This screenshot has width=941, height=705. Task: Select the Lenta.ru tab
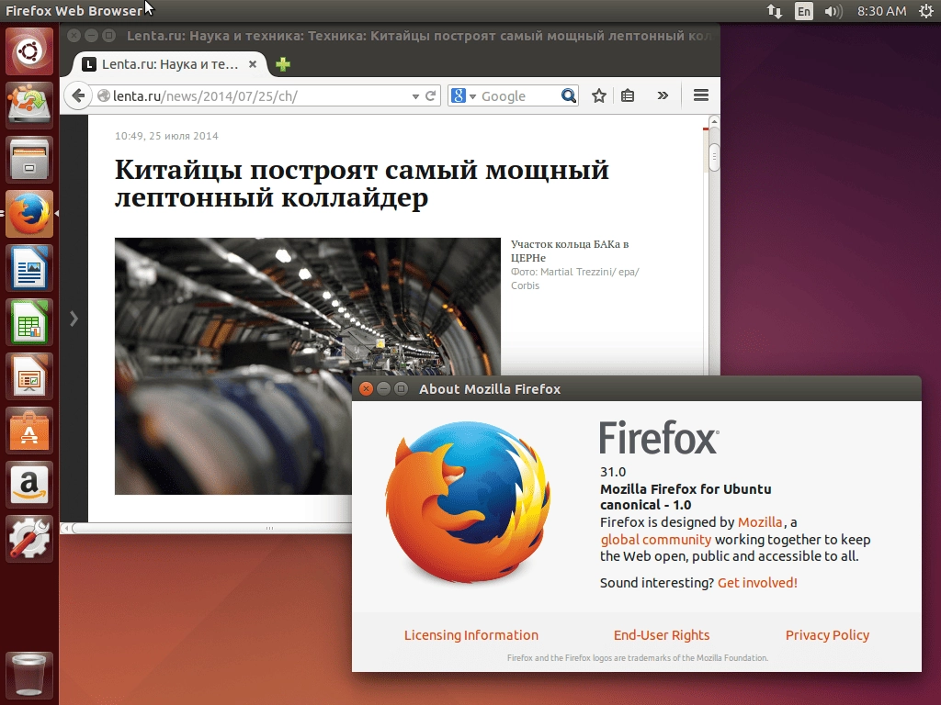pyautogui.click(x=170, y=64)
